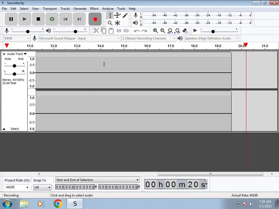Pause the recording

click(11, 19)
